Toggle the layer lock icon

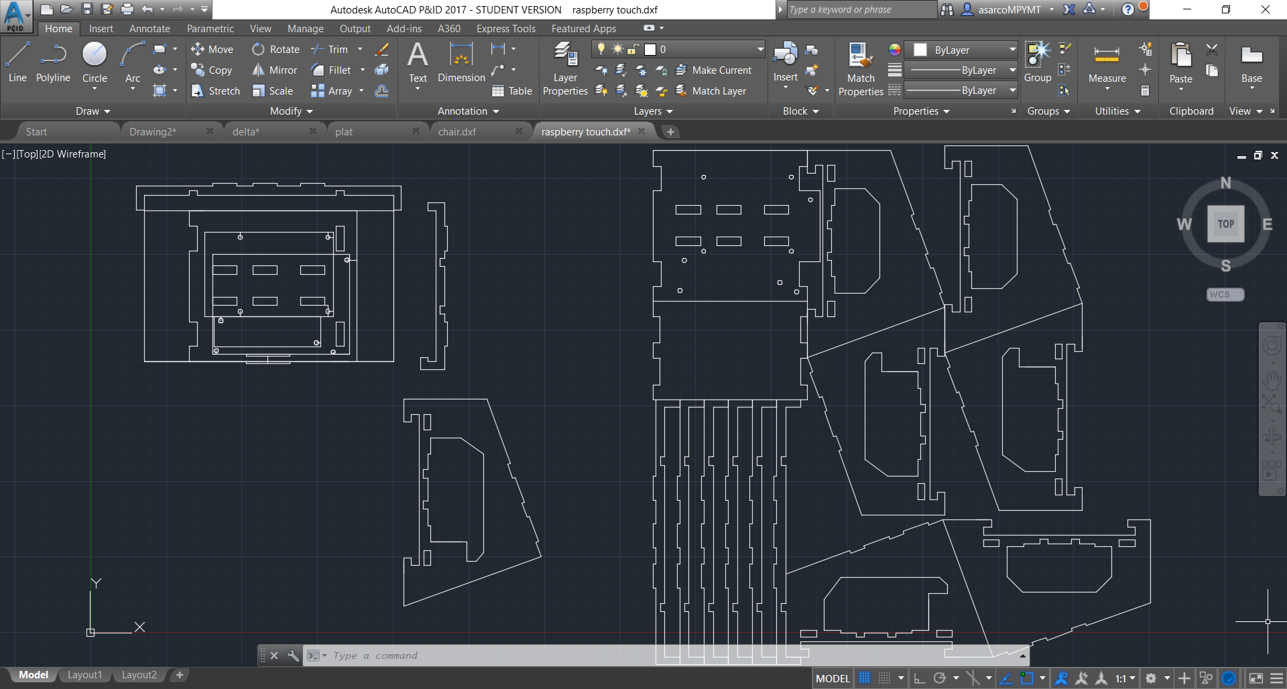click(x=633, y=49)
